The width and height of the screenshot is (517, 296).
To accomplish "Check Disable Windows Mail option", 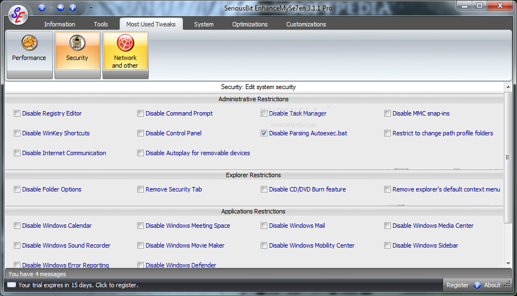I will (x=264, y=226).
